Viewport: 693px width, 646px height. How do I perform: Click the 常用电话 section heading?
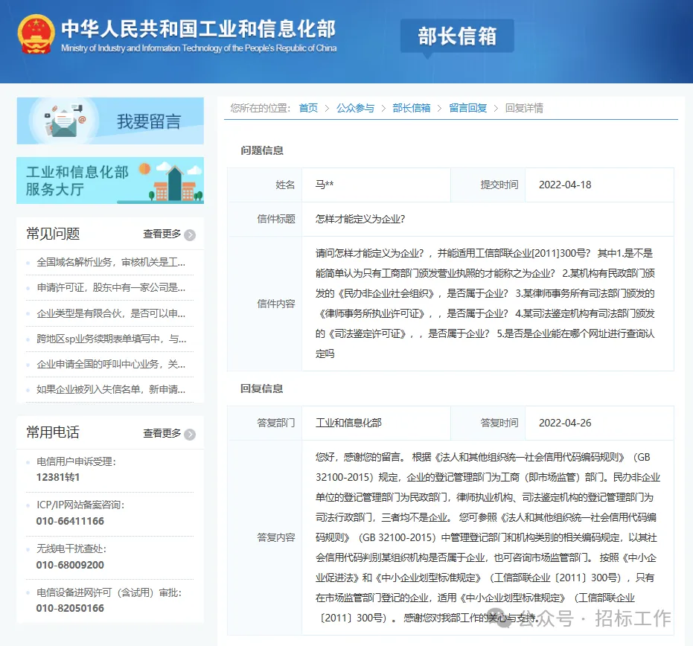click(53, 432)
